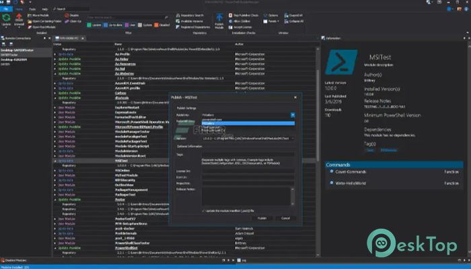Click Collapse All in the ribbon
Image resolution: width=471 pixels, height=269 pixels.
coord(294,22)
